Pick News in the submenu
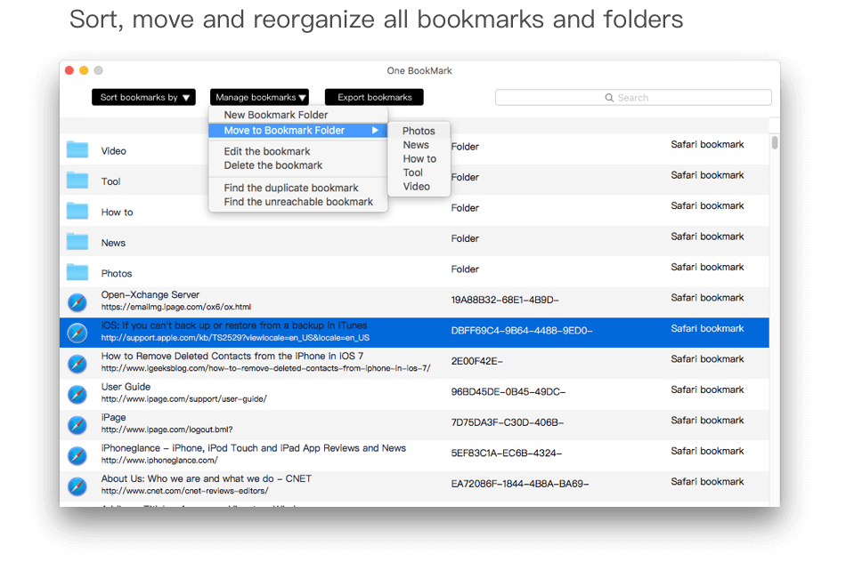 tap(416, 145)
